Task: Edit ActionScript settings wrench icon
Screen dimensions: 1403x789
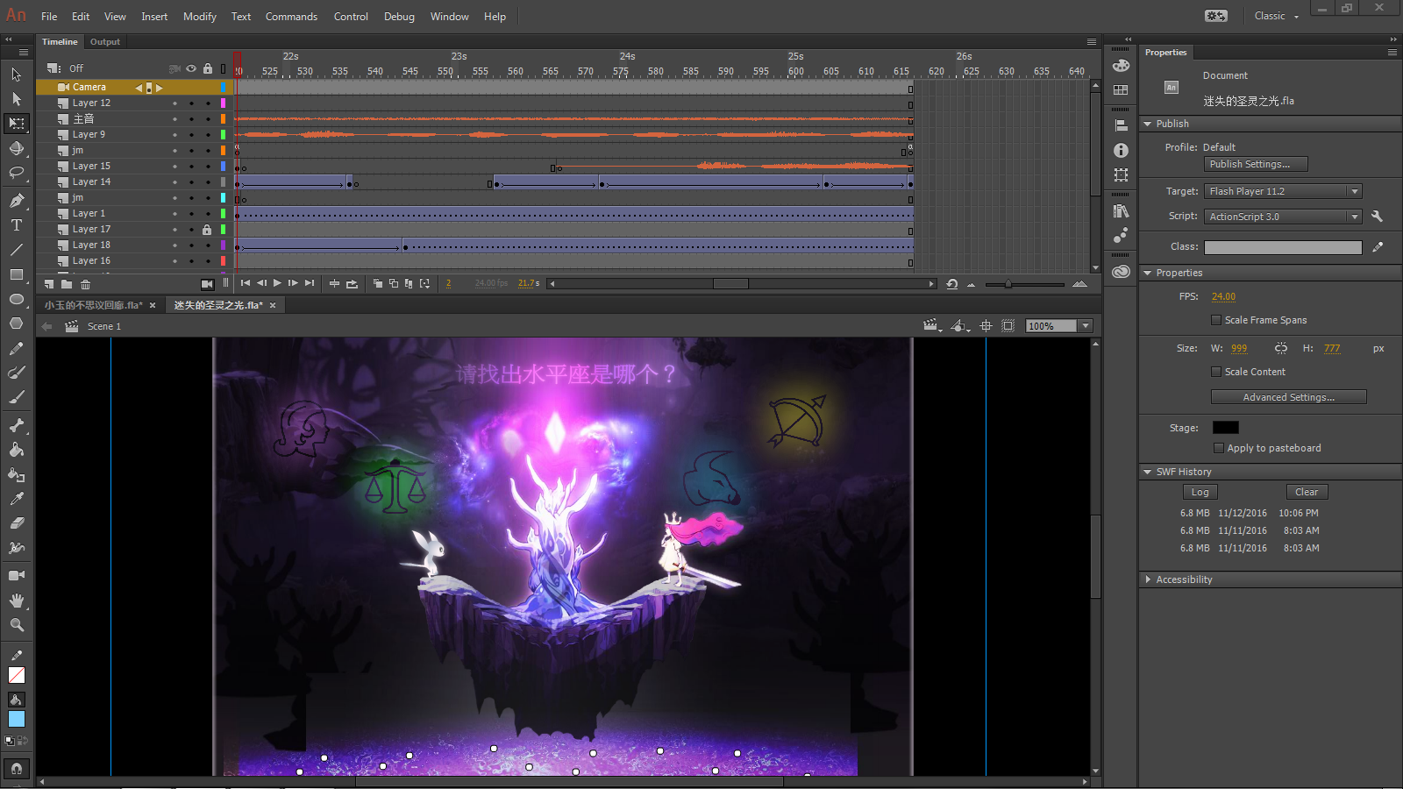Action: [x=1377, y=217]
